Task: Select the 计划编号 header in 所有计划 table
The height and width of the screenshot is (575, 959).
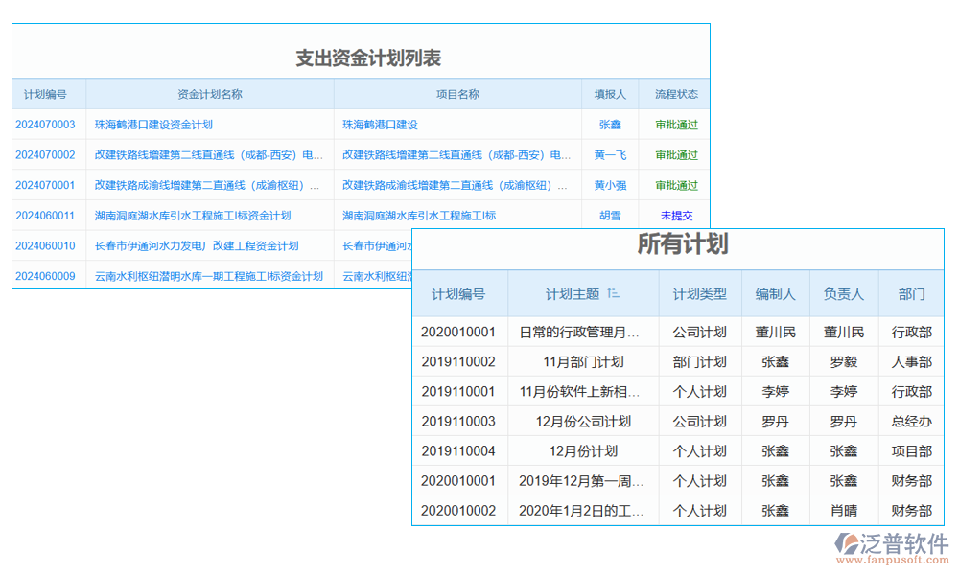Action: (458, 294)
